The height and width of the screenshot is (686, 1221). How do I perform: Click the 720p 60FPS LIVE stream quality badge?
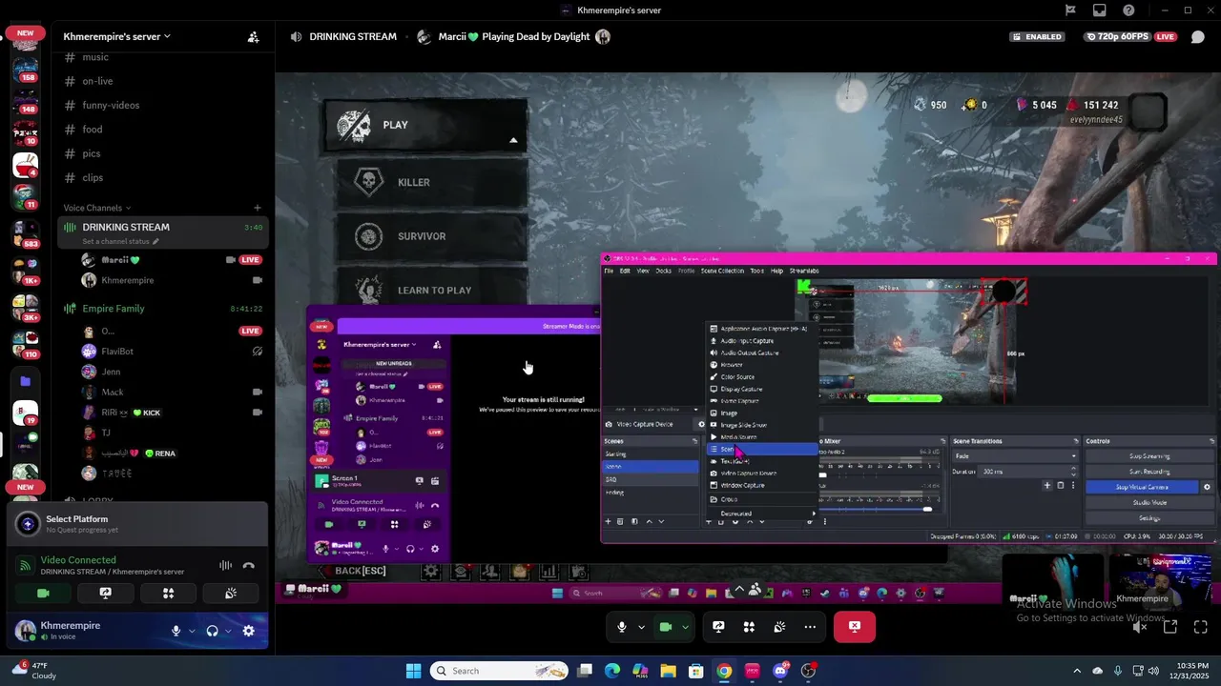tap(1130, 37)
